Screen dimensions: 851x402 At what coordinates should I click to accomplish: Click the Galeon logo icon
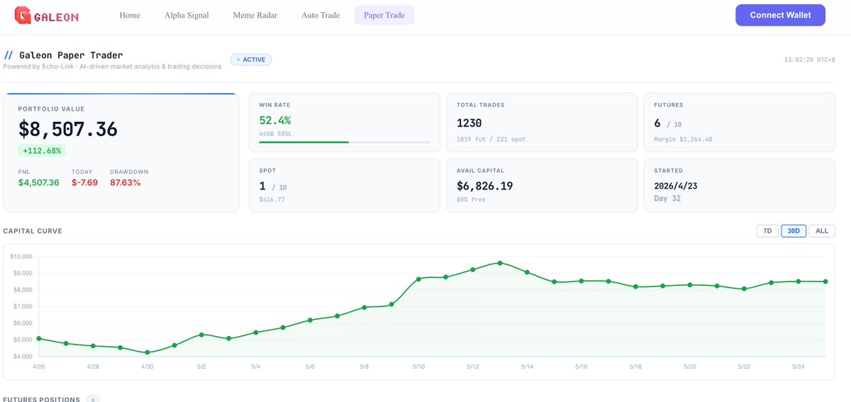[22, 15]
